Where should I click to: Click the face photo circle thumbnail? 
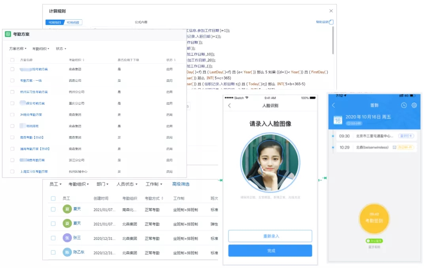[270, 162]
